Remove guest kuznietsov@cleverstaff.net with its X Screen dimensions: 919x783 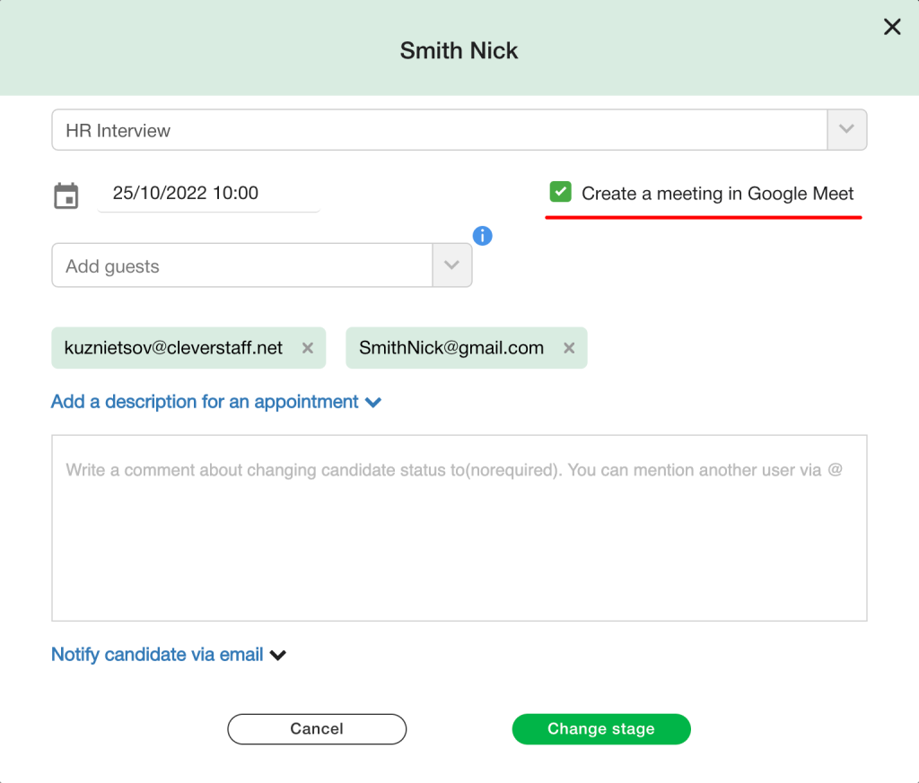(x=308, y=348)
